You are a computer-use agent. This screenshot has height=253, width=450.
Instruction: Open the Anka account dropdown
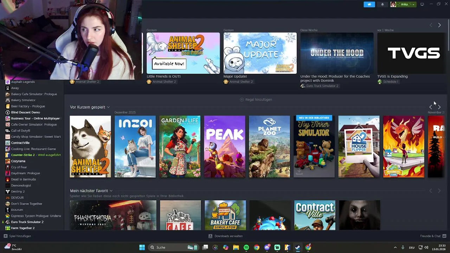coord(407,4)
